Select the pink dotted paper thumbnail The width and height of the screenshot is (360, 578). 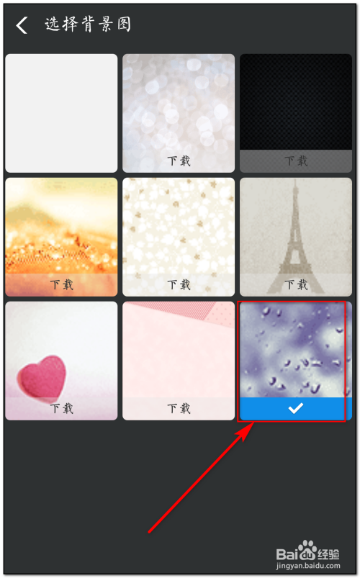pos(179,361)
